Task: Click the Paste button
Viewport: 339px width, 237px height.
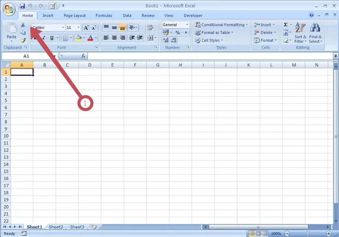Action: pos(11,32)
